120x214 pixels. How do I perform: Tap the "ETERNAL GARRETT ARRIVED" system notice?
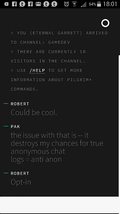click(x=59, y=38)
